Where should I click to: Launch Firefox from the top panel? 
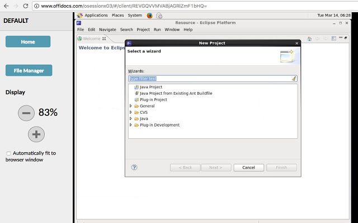(x=150, y=16)
